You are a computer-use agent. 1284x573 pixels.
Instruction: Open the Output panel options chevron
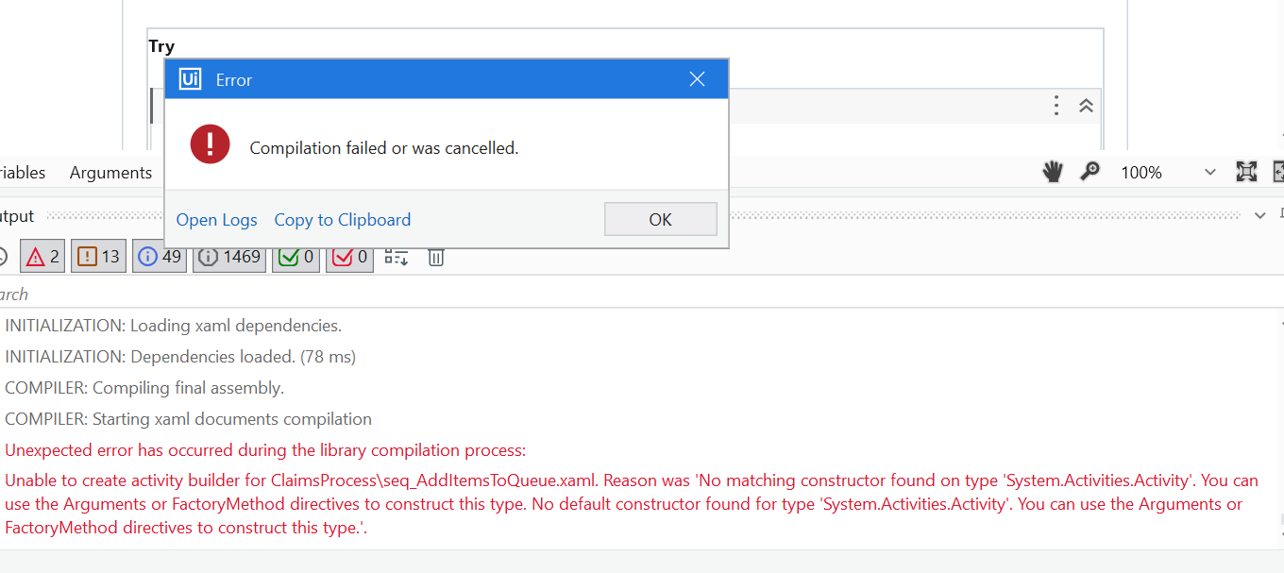[x=1259, y=216]
